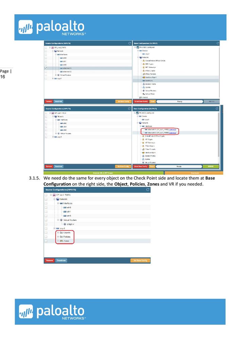Image resolution: width=240 pixels, height=339 pixels.
Task: Click Reset button left of green MERGE
Action: click(152, 167)
